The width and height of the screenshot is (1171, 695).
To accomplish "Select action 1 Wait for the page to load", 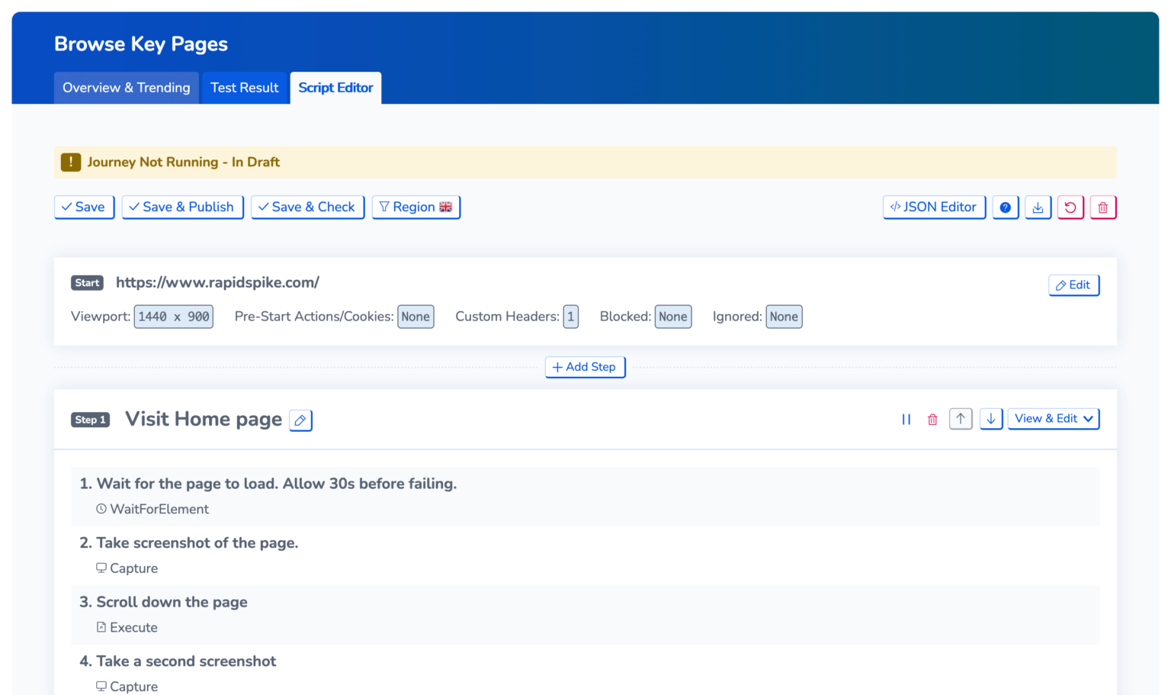I will point(585,496).
